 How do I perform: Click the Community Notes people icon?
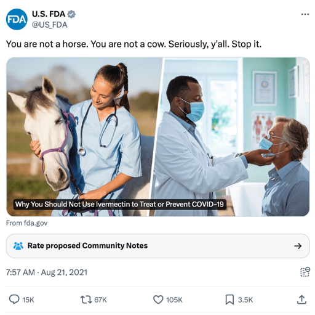coord(18,245)
